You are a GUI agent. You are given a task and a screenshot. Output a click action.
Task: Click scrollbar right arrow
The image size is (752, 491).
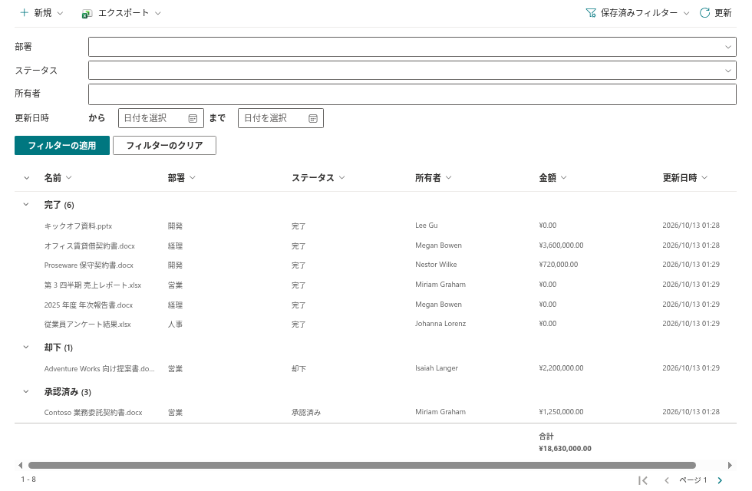pyautogui.click(x=730, y=465)
